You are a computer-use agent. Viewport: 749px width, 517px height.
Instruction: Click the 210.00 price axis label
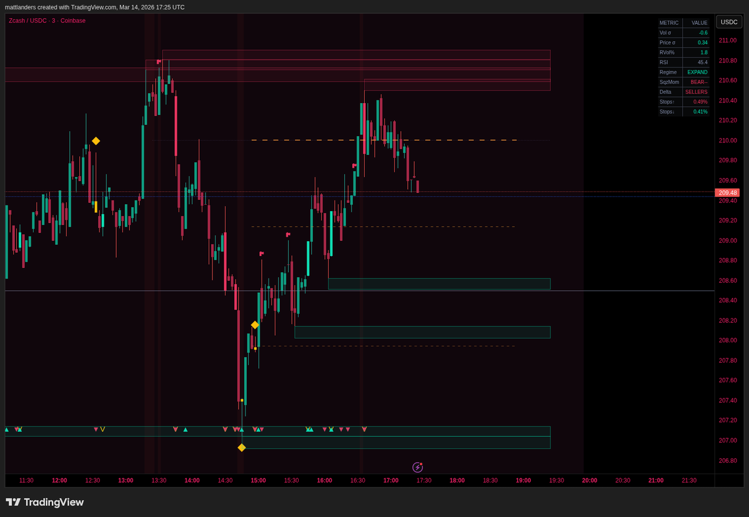pos(728,140)
